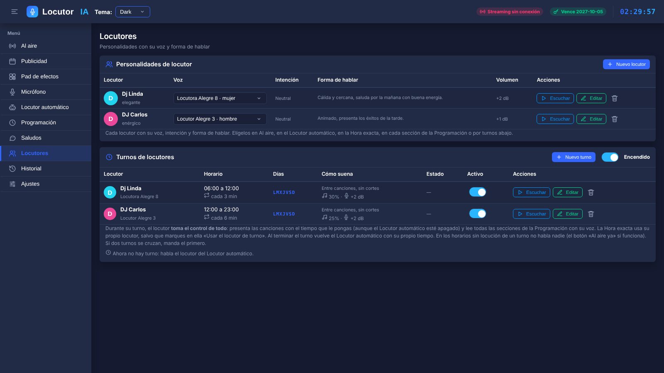Go to Al aire menu item
The width and height of the screenshot is (664, 373).
(46, 46)
